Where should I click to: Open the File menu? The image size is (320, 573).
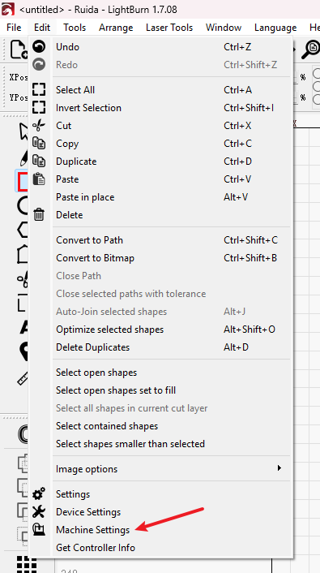point(14,28)
